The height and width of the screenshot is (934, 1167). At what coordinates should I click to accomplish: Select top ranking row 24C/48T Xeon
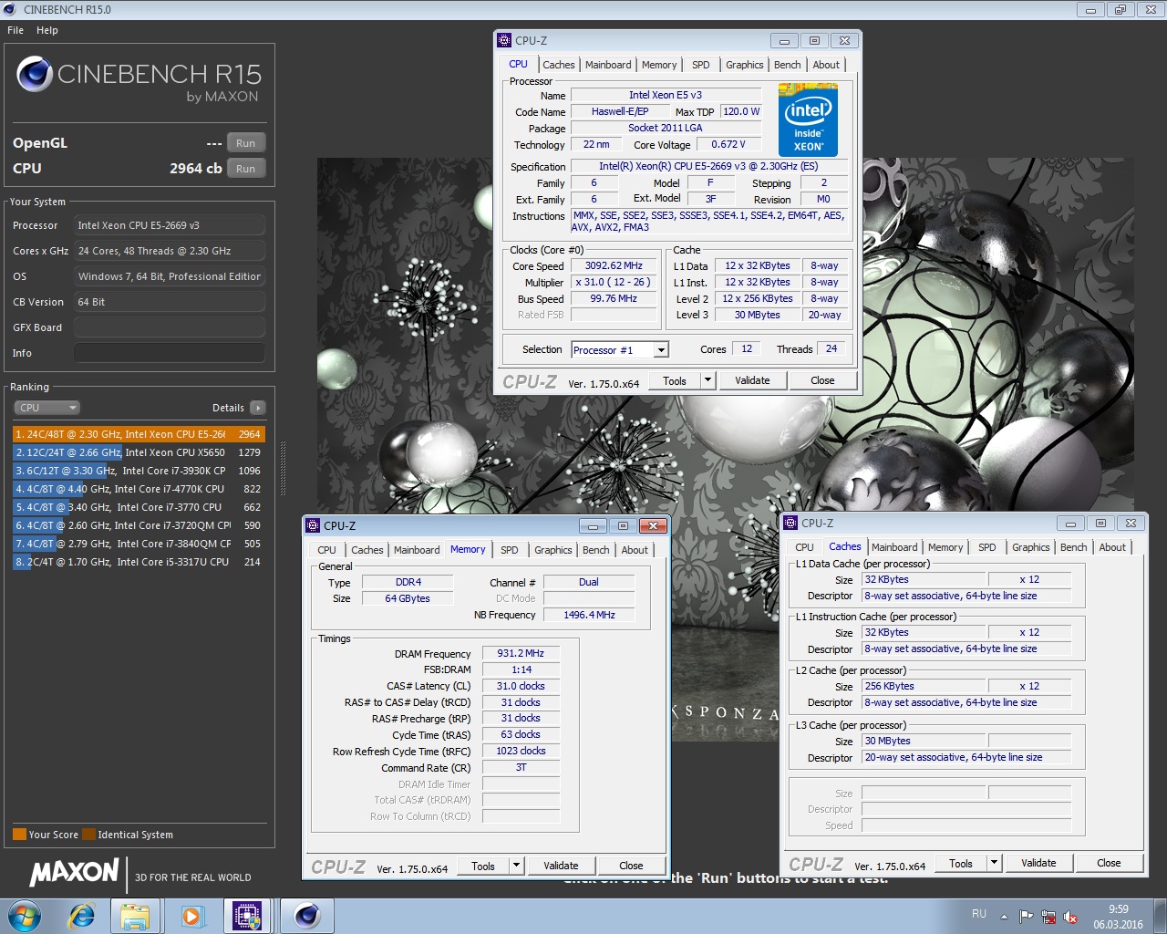pos(139,434)
